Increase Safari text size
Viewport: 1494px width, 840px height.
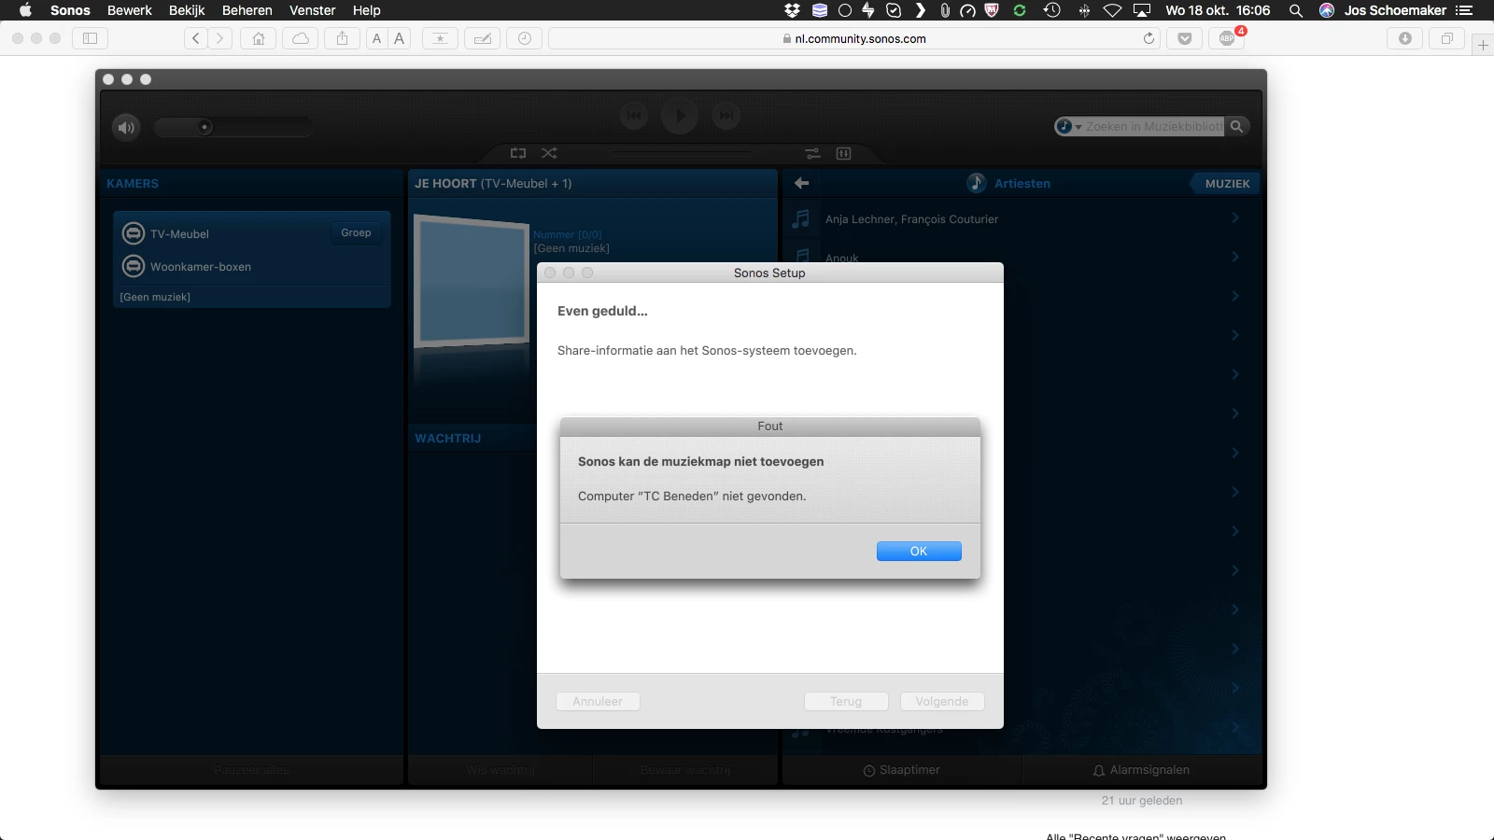click(400, 38)
